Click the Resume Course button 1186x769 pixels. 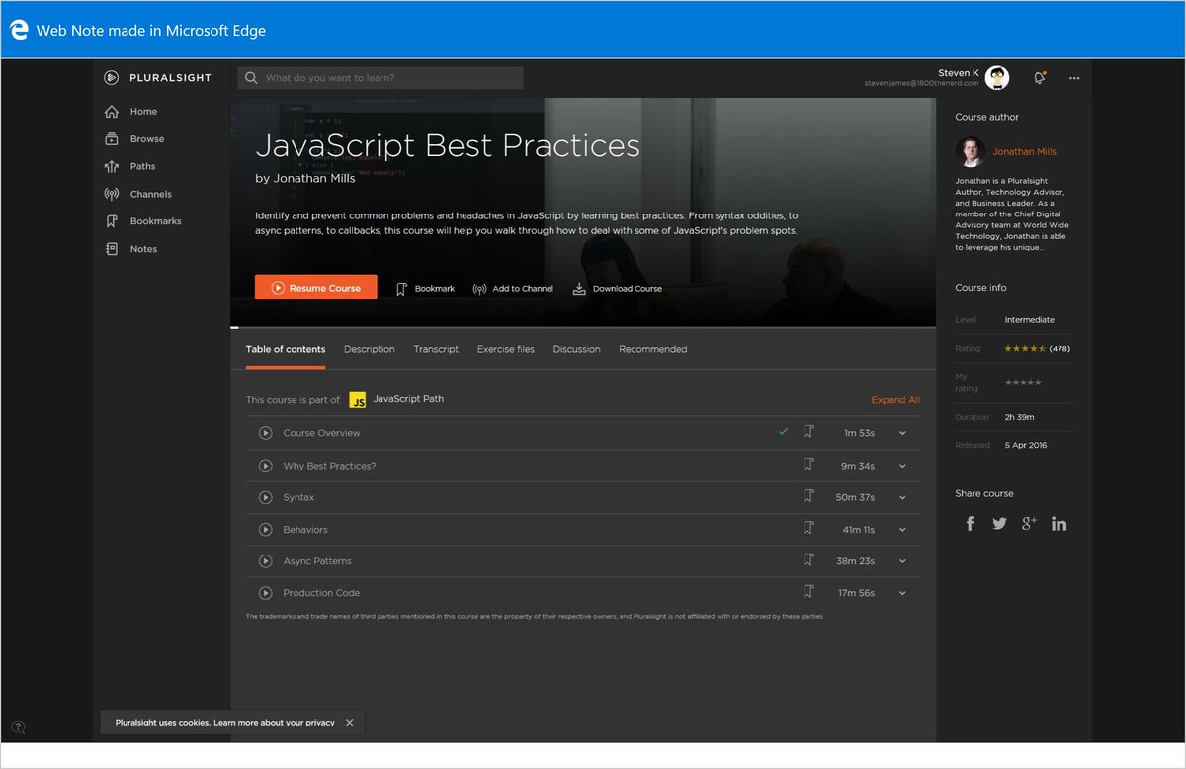(x=315, y=288)
